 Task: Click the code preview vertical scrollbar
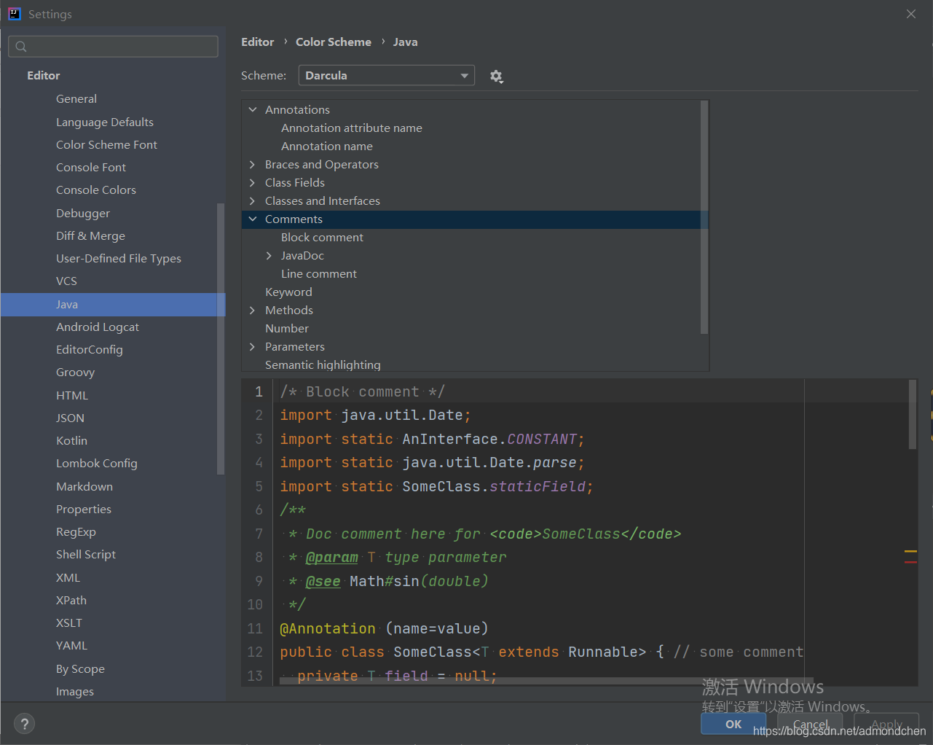[913, 414]
